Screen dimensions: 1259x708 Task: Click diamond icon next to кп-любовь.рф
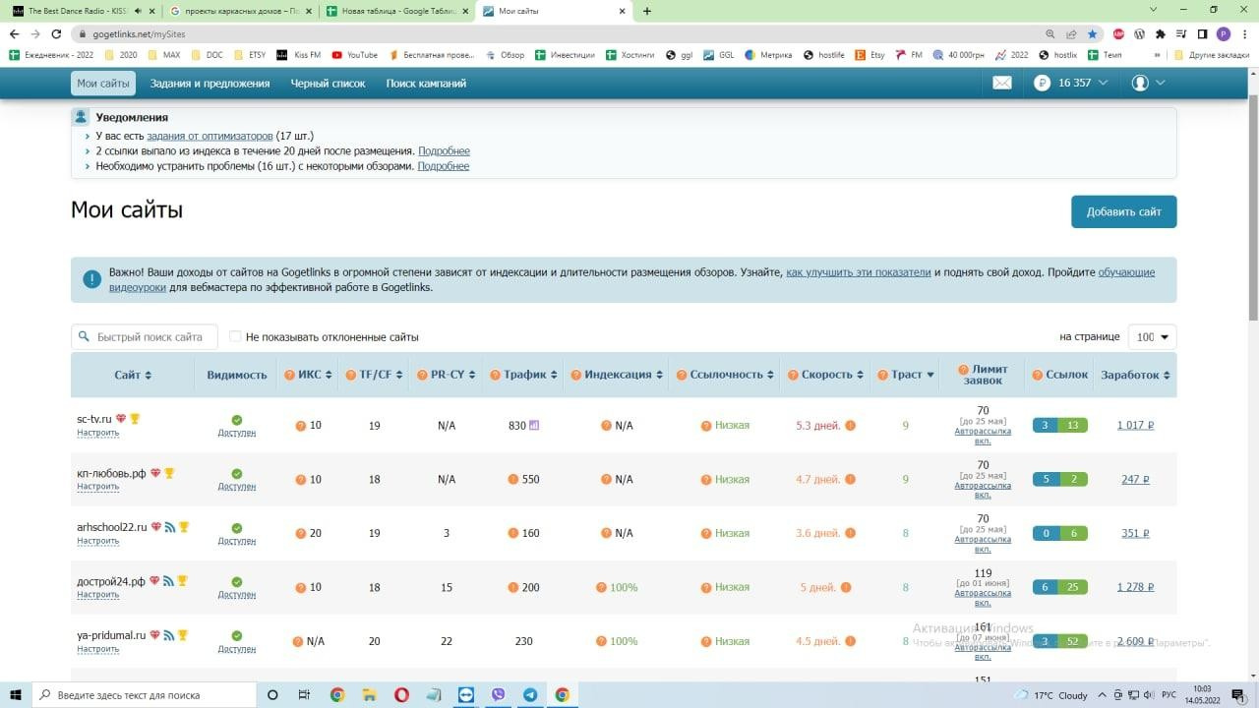tap(155, 473)
